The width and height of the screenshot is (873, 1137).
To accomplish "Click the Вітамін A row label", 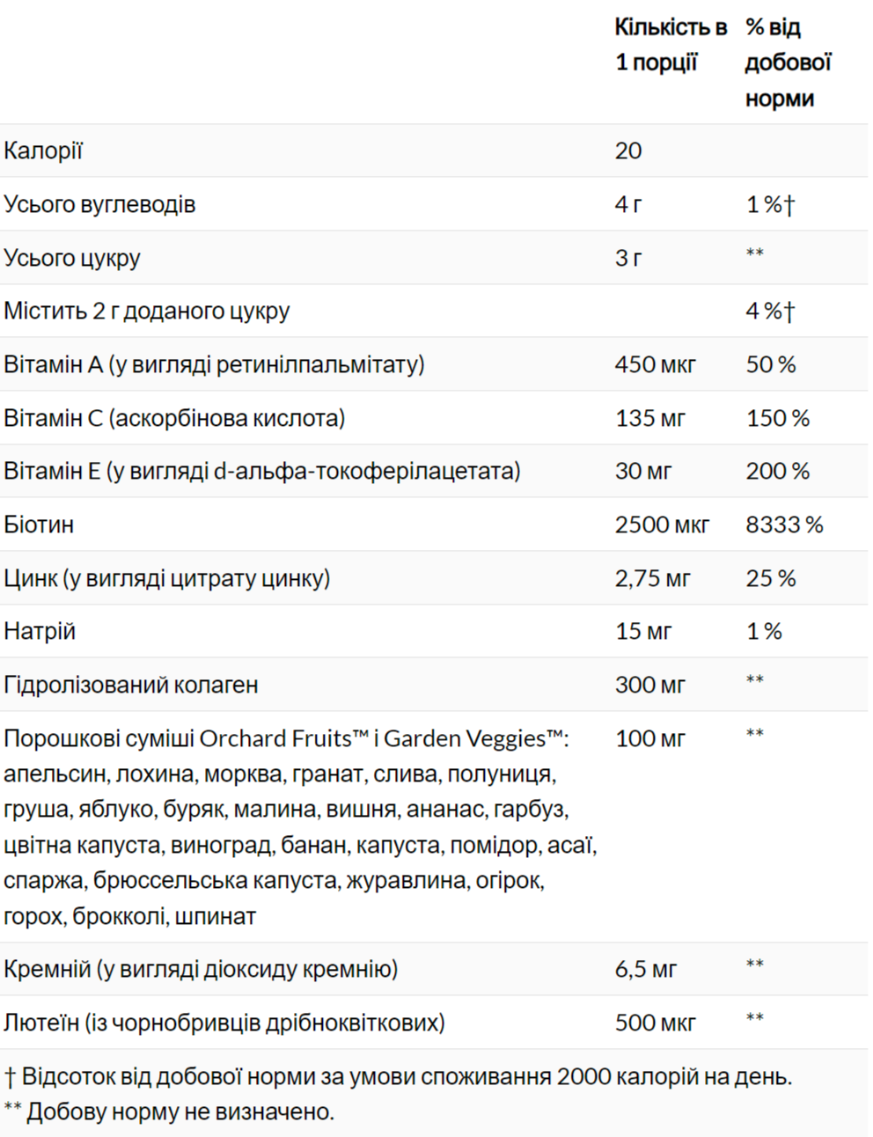I will pyautogui.click(x=214, y=364).
